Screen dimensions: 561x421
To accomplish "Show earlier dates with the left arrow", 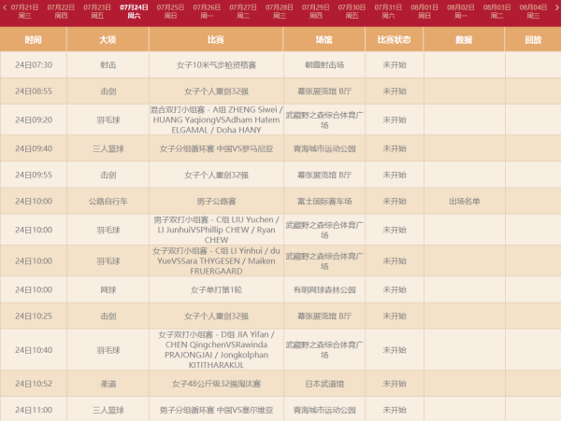I will pyautogui.click(x=5, y=7).
